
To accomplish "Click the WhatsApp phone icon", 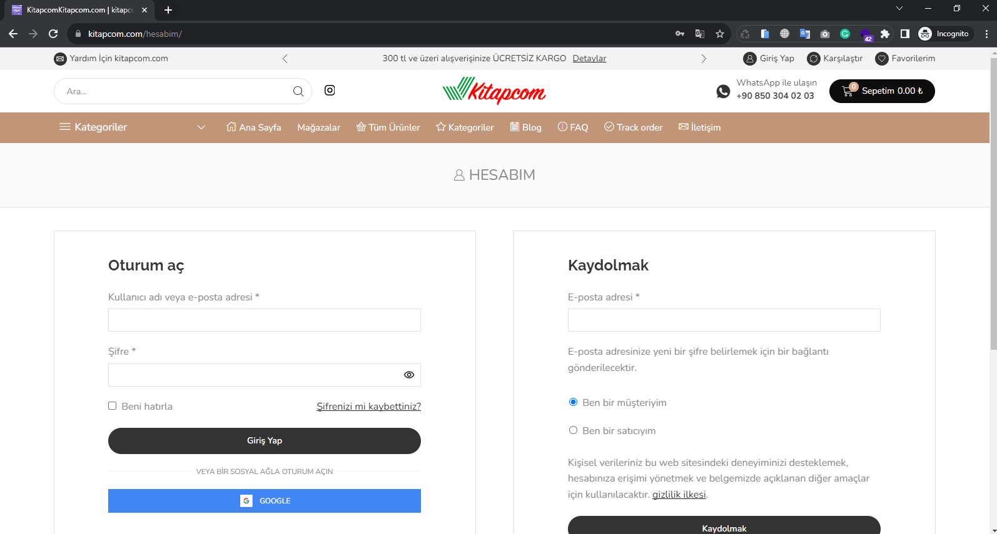I will coord(723,91).
